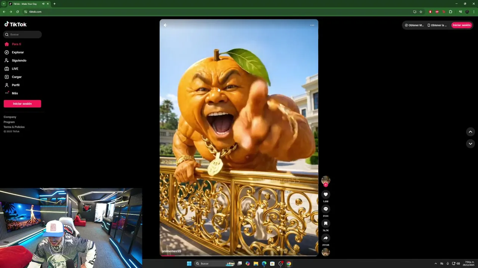Open the clock showing 7:04 p.m.
The width and height of the screenshot is (478, 268).
(469, 264)
